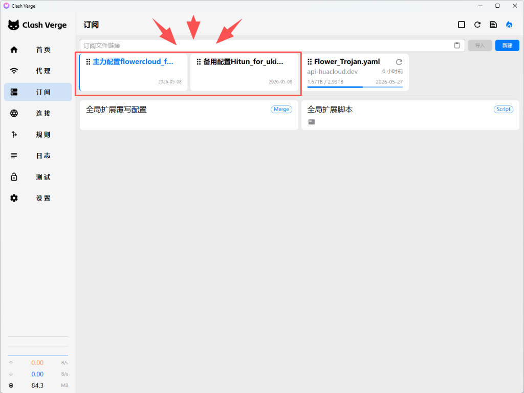This screenshot has width=524, height=393.
Task: Click api-huacloud.dev text
Action: click(x=333, y=72)
